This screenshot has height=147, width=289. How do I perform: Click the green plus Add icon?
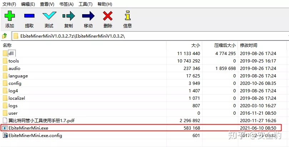tap(10, 16)
